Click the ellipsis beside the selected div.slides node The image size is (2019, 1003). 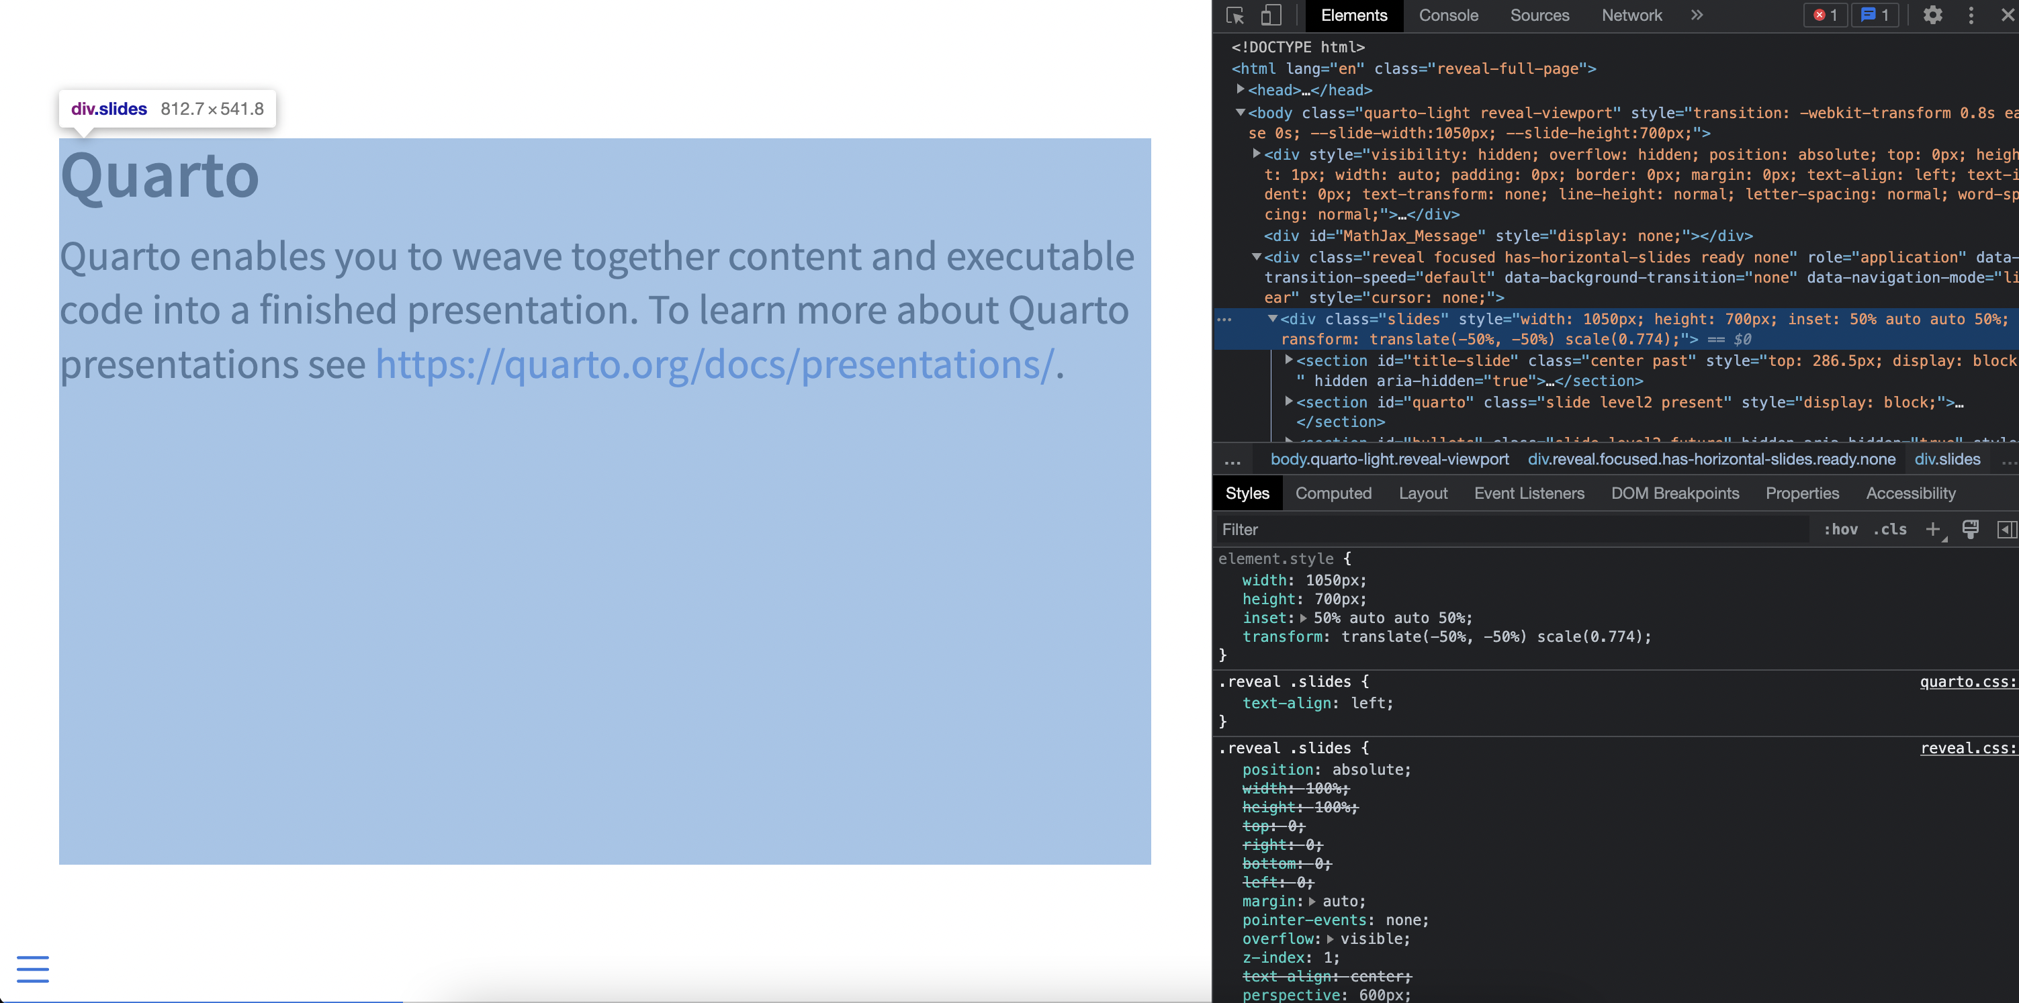[x=1224, y=319]
